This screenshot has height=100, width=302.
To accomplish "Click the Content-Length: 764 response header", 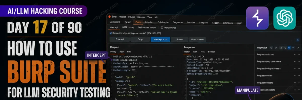I will [198, 65].
